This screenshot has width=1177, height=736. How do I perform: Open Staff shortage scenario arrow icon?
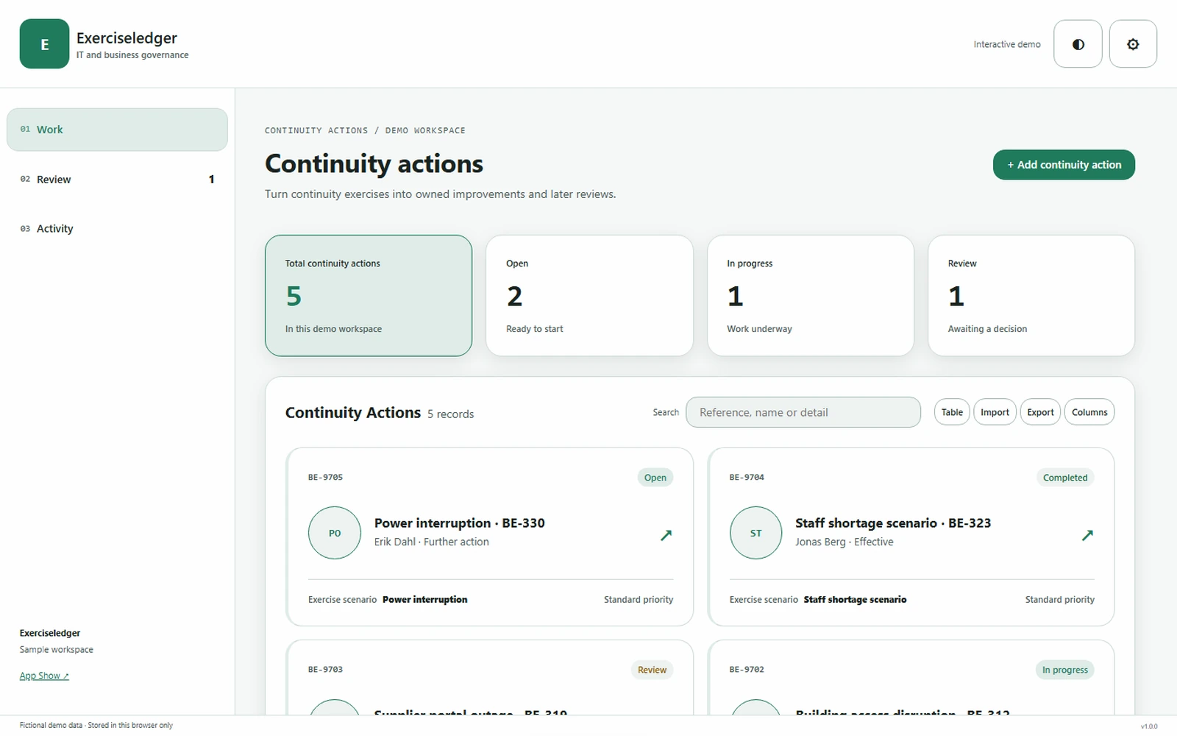tap(1087, 535)
